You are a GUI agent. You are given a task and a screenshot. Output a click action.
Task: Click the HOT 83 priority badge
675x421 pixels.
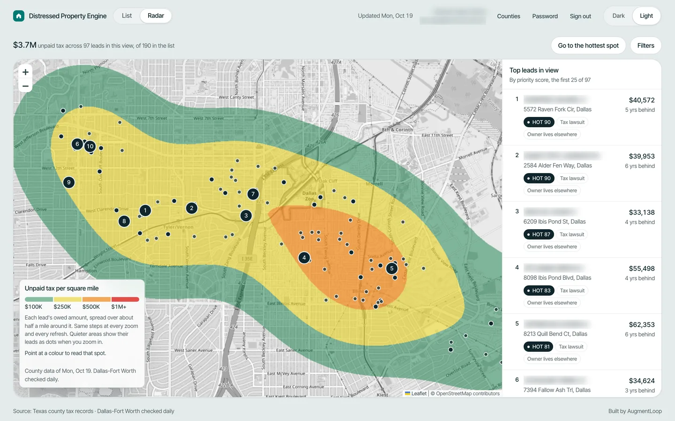click(539, 290)
